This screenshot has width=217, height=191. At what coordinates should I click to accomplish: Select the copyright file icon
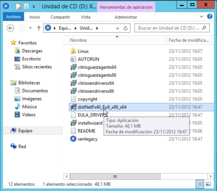(x=73, y=99)
